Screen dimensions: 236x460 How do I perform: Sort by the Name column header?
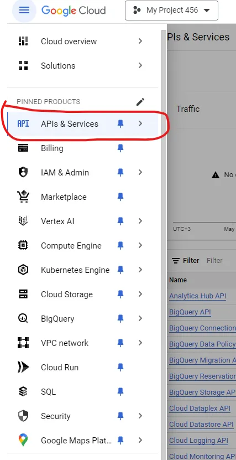[x=178, y=280]
